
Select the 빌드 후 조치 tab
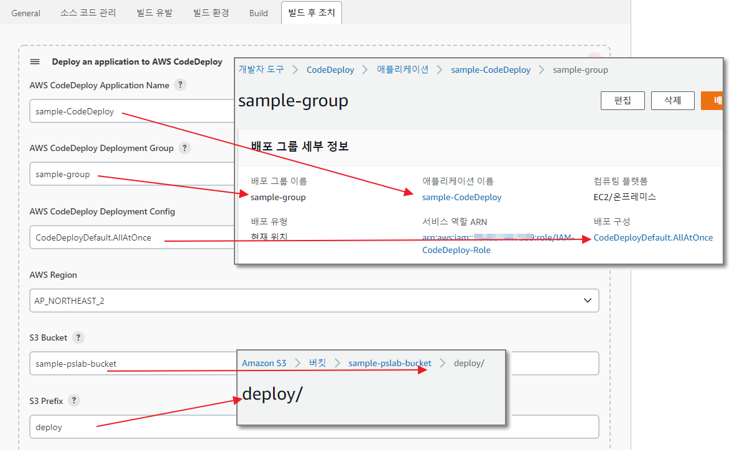[x=312, y=12]
